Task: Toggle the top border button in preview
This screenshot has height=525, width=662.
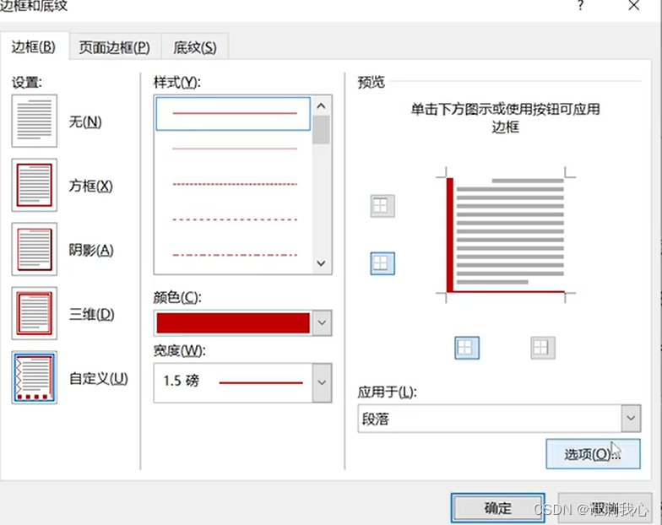Action: tap(383, 206)
